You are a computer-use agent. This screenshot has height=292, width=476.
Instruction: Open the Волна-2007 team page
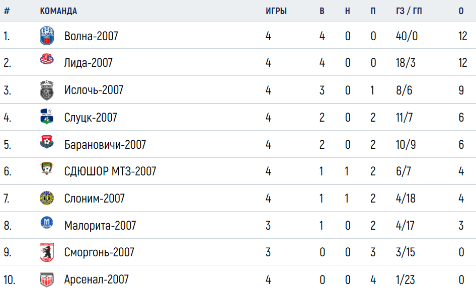pyautogui.click(x=91, y=36)
